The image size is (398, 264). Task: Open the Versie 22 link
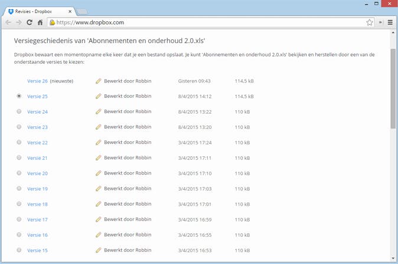[37, 143]
